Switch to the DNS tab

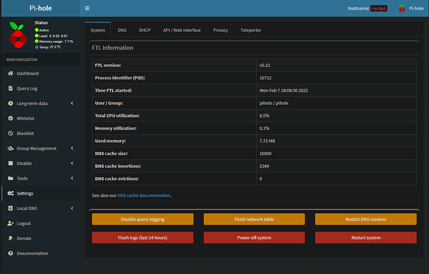(122, 30)
